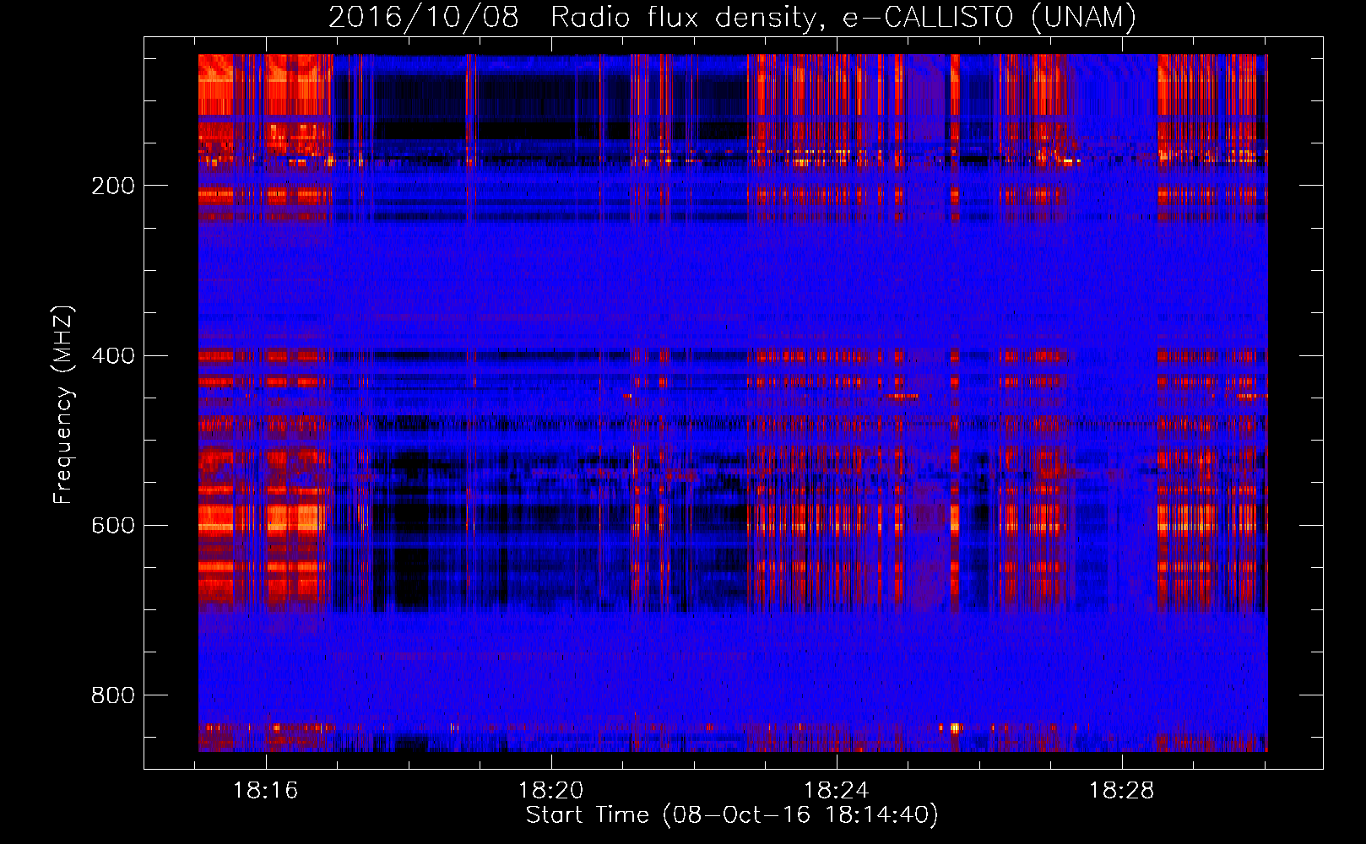This screenshot has width=1366, height=844.
Task: Click the 18:20 time tick label
Action: coord(551,791)
